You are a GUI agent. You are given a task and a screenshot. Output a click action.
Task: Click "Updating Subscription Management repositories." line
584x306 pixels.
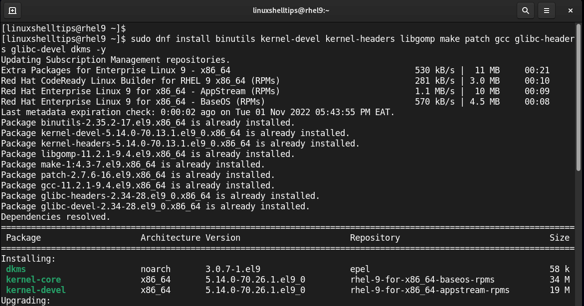click(116, 60)
